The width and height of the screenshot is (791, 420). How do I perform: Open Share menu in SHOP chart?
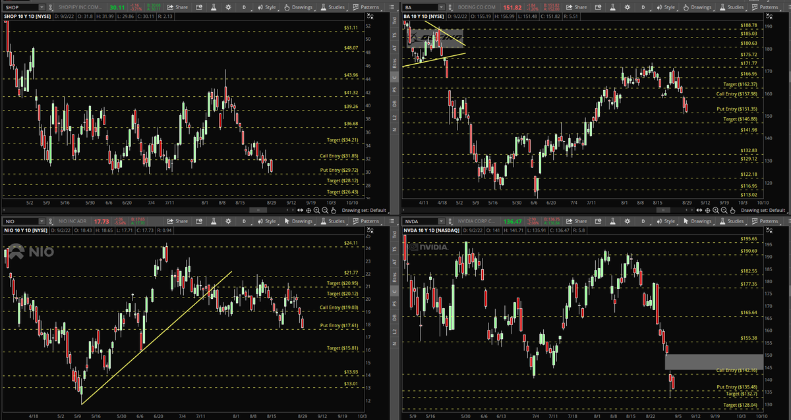point(177,7)
